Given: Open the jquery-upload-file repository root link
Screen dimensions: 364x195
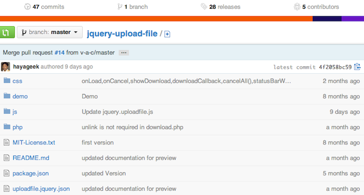Looking at the screenshot, I should [x=122, y=34].
